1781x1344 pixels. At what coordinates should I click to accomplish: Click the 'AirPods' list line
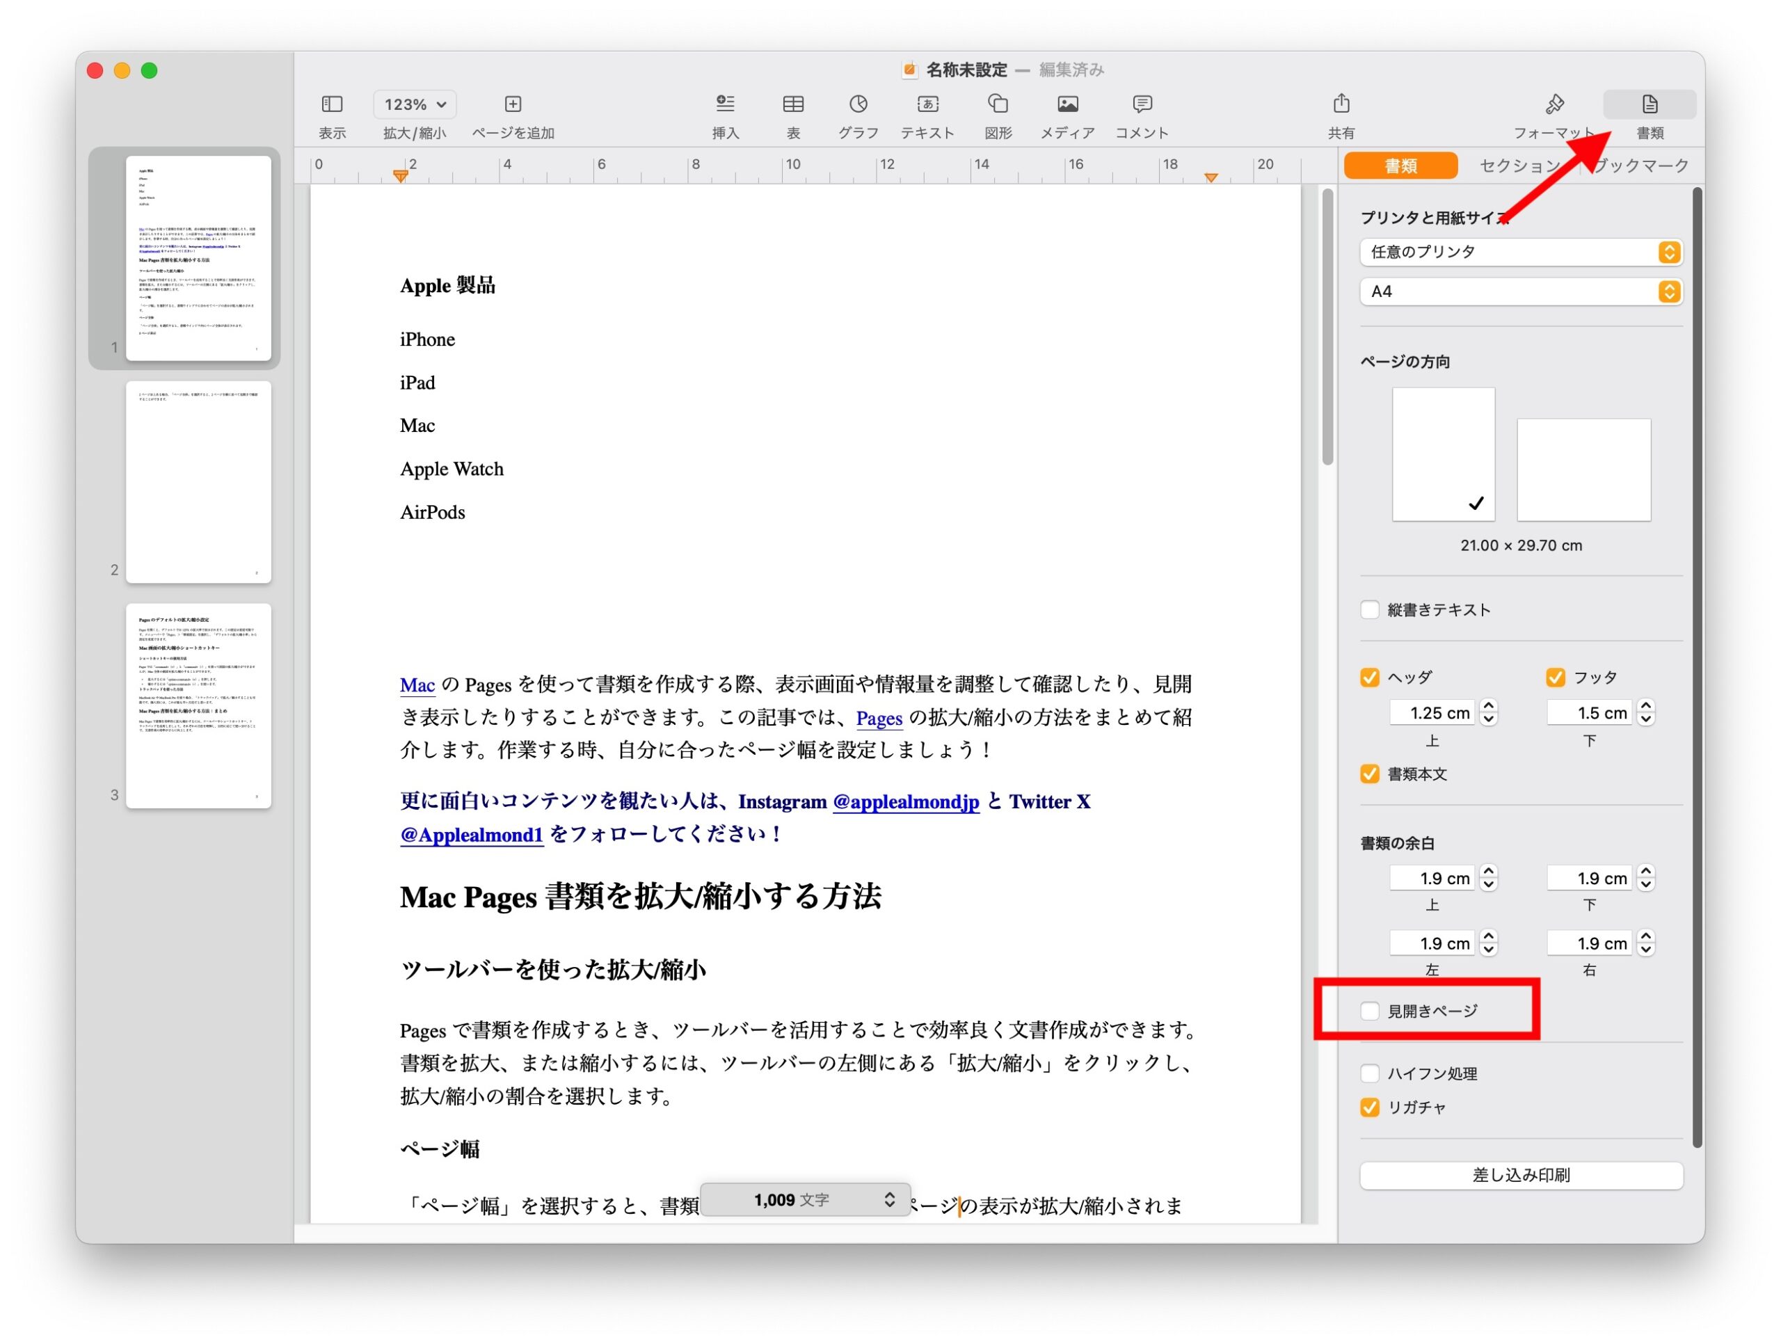[432, 512]
